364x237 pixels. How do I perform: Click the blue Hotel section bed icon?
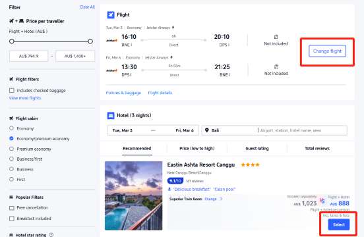[111, 115]
